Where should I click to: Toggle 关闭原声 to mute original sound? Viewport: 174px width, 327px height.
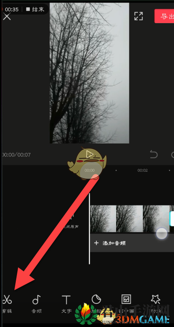(x=71, y=221)
